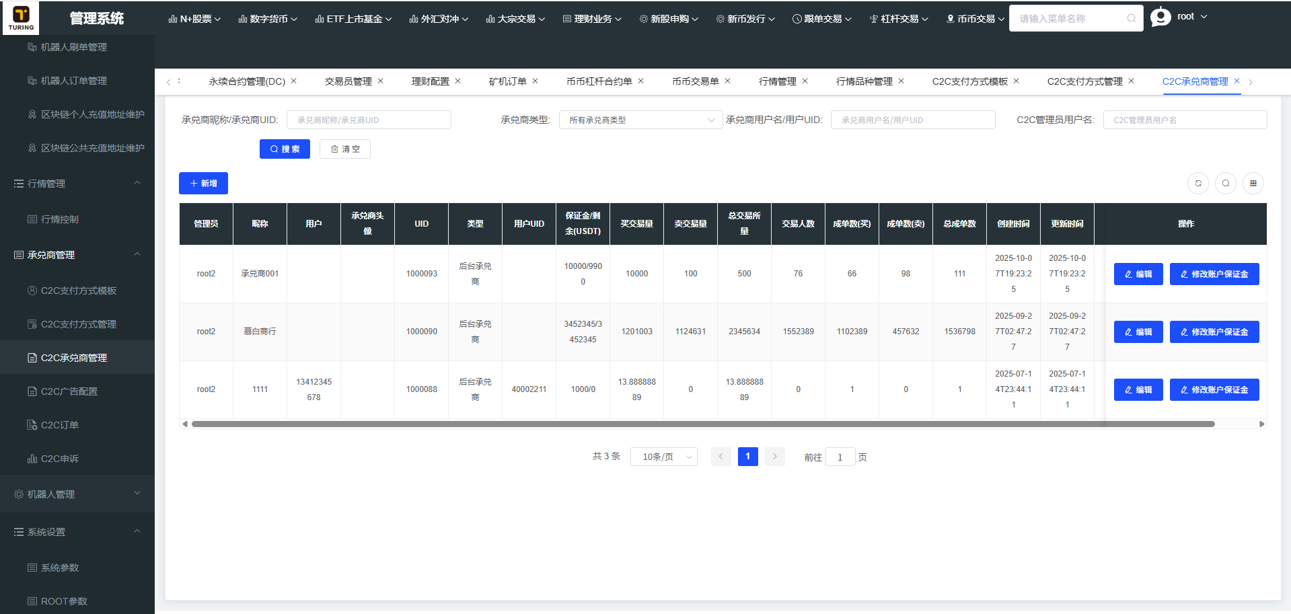The image size is (1291, 614).
Task: Click the horizontal table scrollbar
Action: [x=702, y=424]
